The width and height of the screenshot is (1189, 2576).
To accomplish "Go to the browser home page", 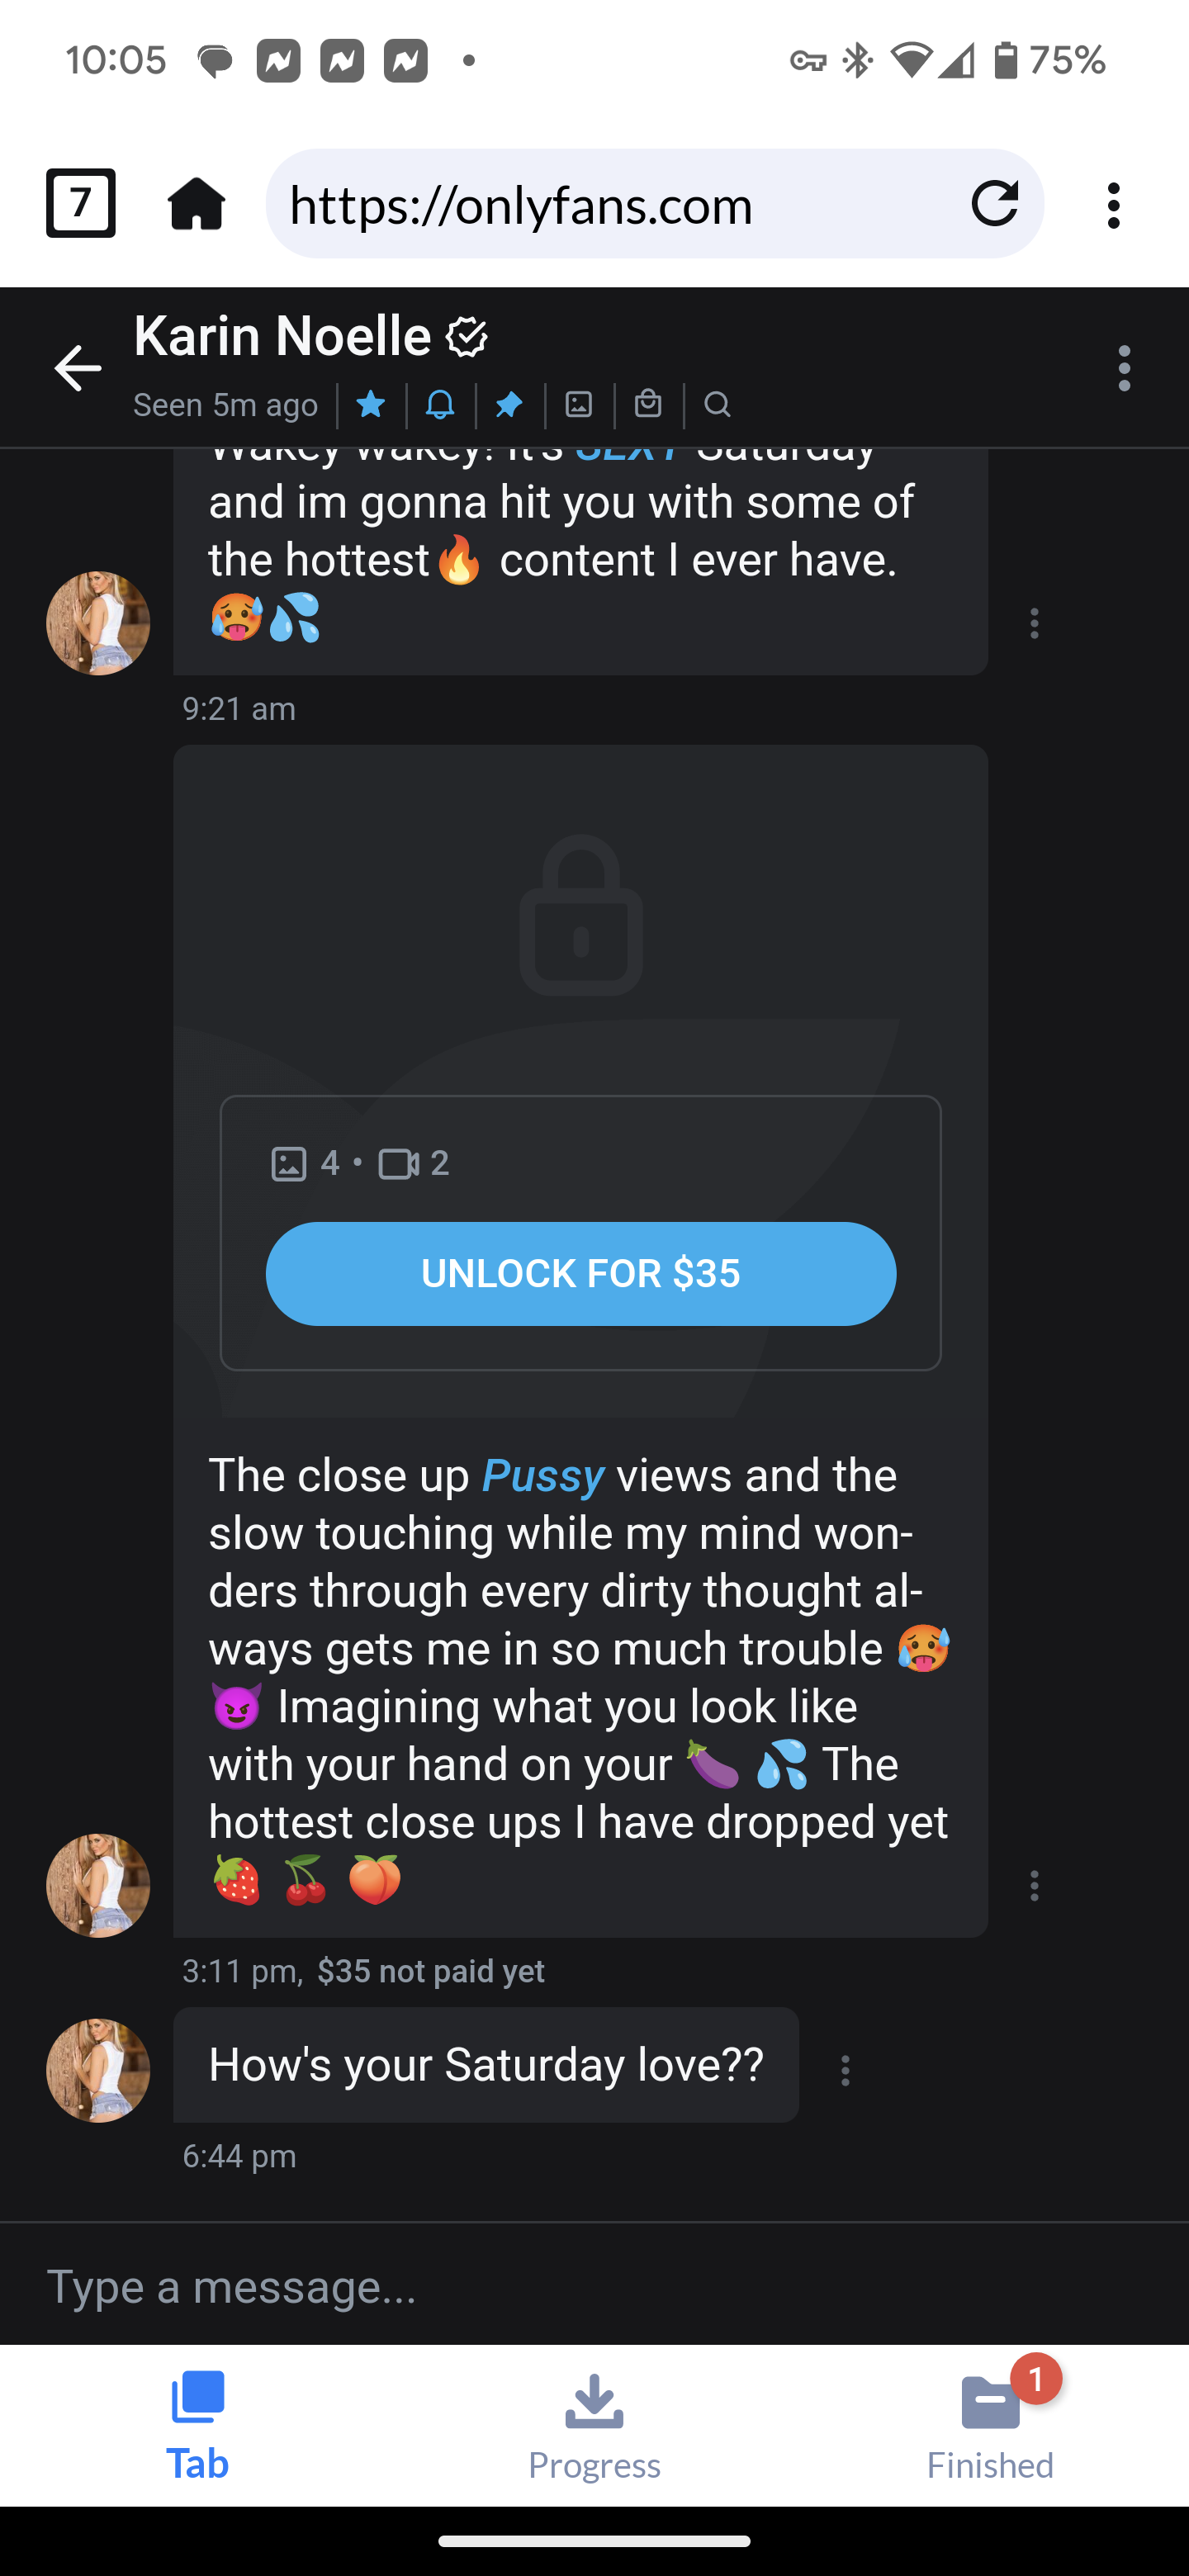I will 197,204.
